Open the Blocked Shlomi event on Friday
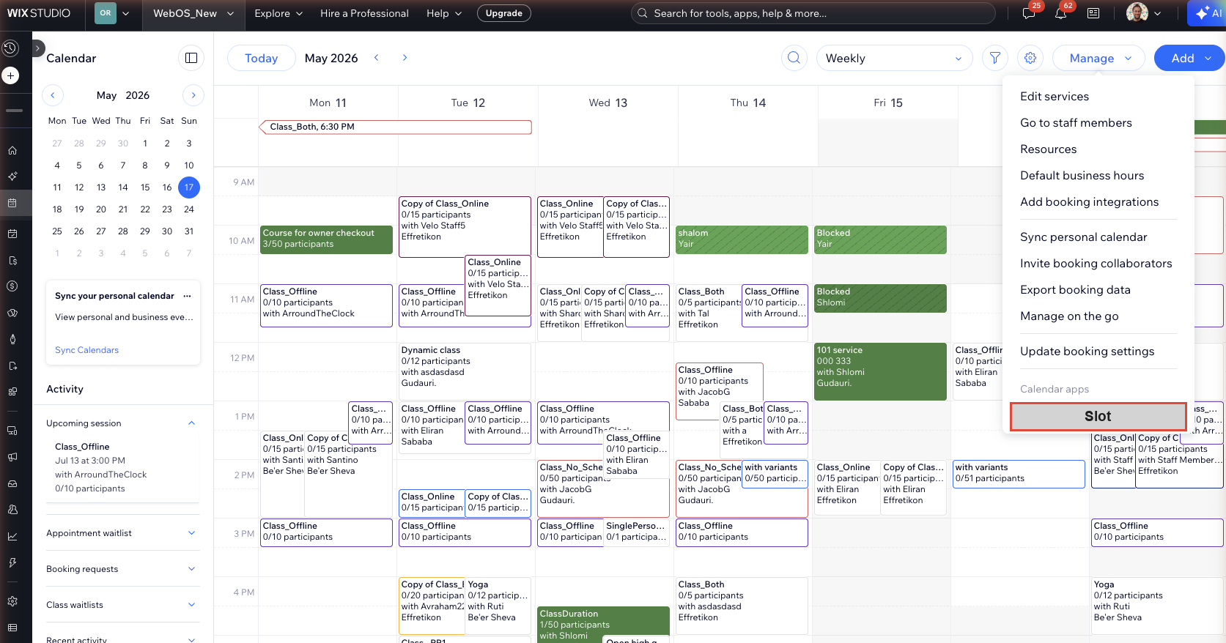1226x643 pixels. point(880,298)
